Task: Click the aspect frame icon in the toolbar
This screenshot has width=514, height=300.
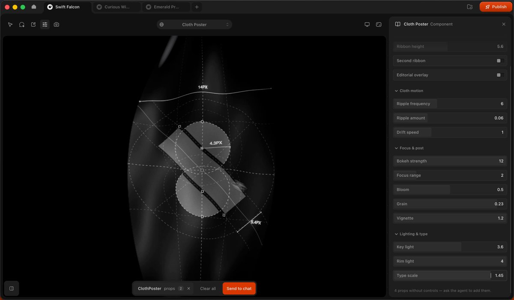Action: (x=379, y=24)
